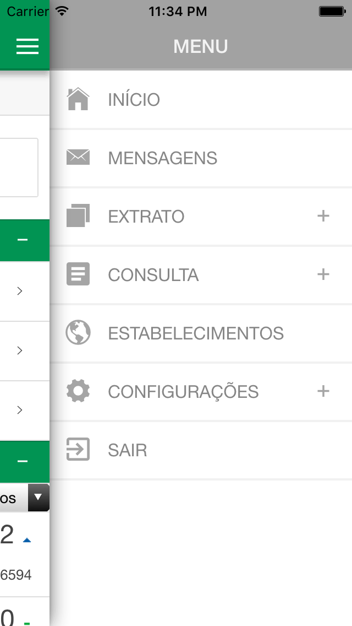Go to MENSAGENS menu entry
This screenshot has height=626, width=352.
(x=163, y=158)
